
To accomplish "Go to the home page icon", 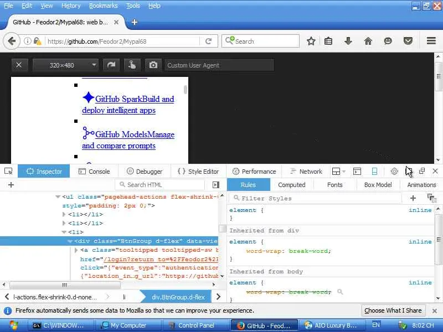I will pos(368,41).
